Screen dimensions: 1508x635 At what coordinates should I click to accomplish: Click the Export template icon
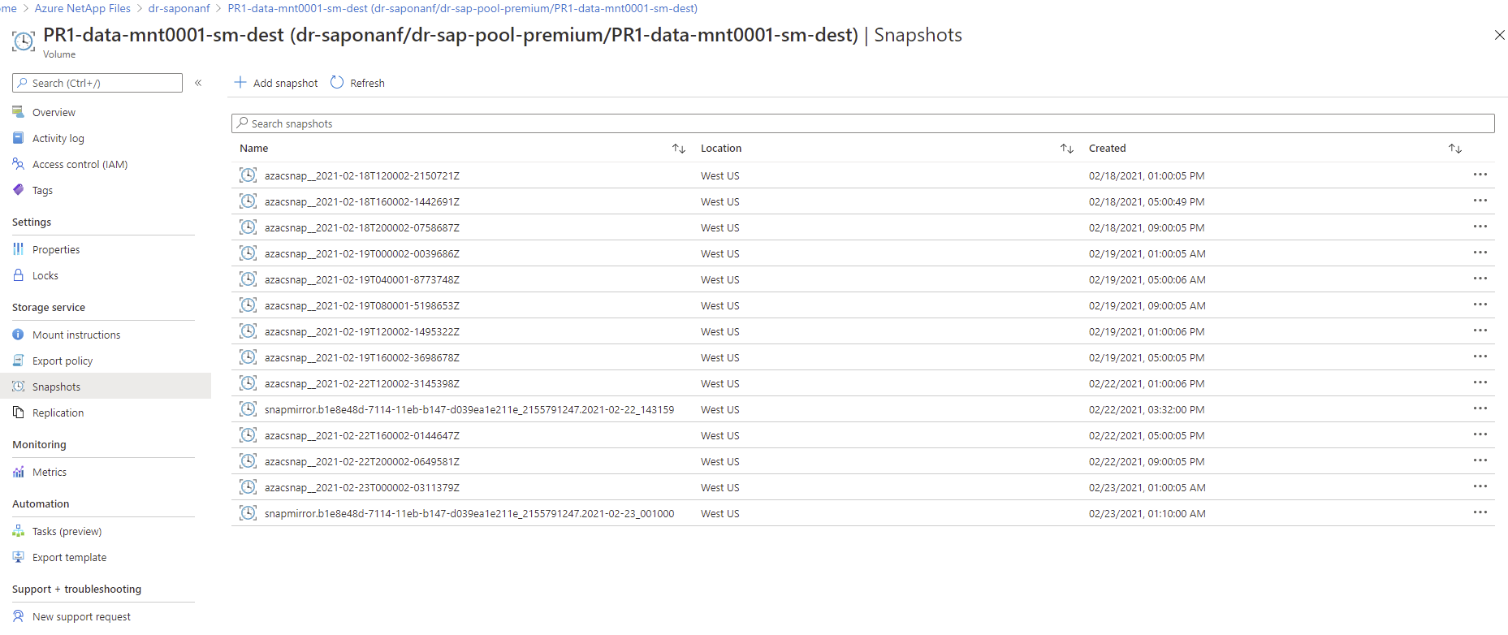click(18, 557)
